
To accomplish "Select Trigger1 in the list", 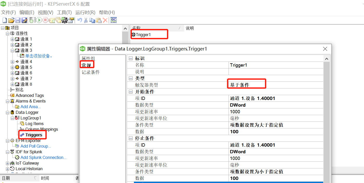I will (143, 35).
